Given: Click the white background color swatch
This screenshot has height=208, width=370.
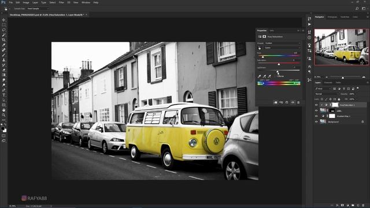Looking at the screenshot, I should point(5,131).
